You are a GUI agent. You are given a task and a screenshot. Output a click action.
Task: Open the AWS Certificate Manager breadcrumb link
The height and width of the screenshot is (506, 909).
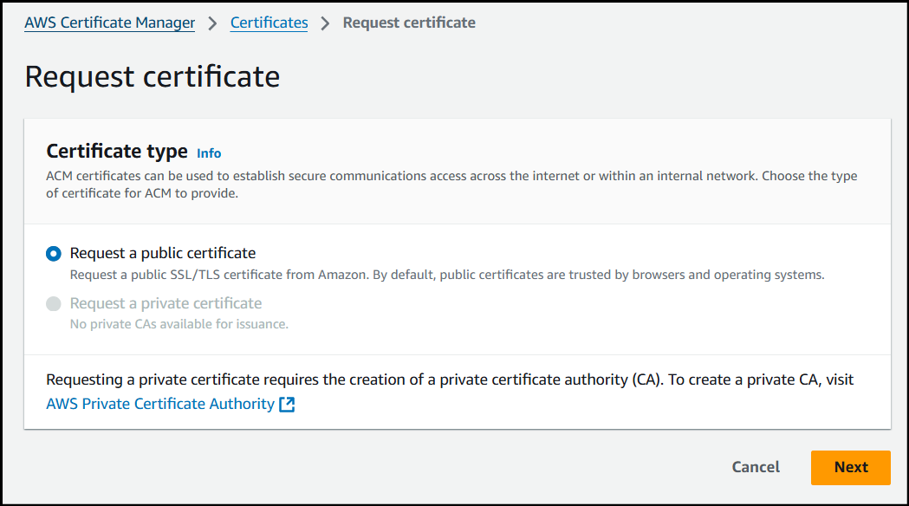tap(109, 23)
